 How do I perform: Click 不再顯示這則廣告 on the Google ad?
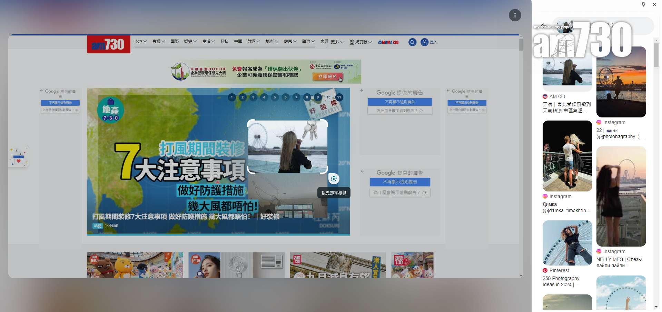400,102
